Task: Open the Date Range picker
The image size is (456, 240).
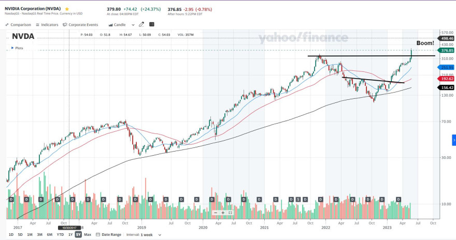Action: pos(108,234)
